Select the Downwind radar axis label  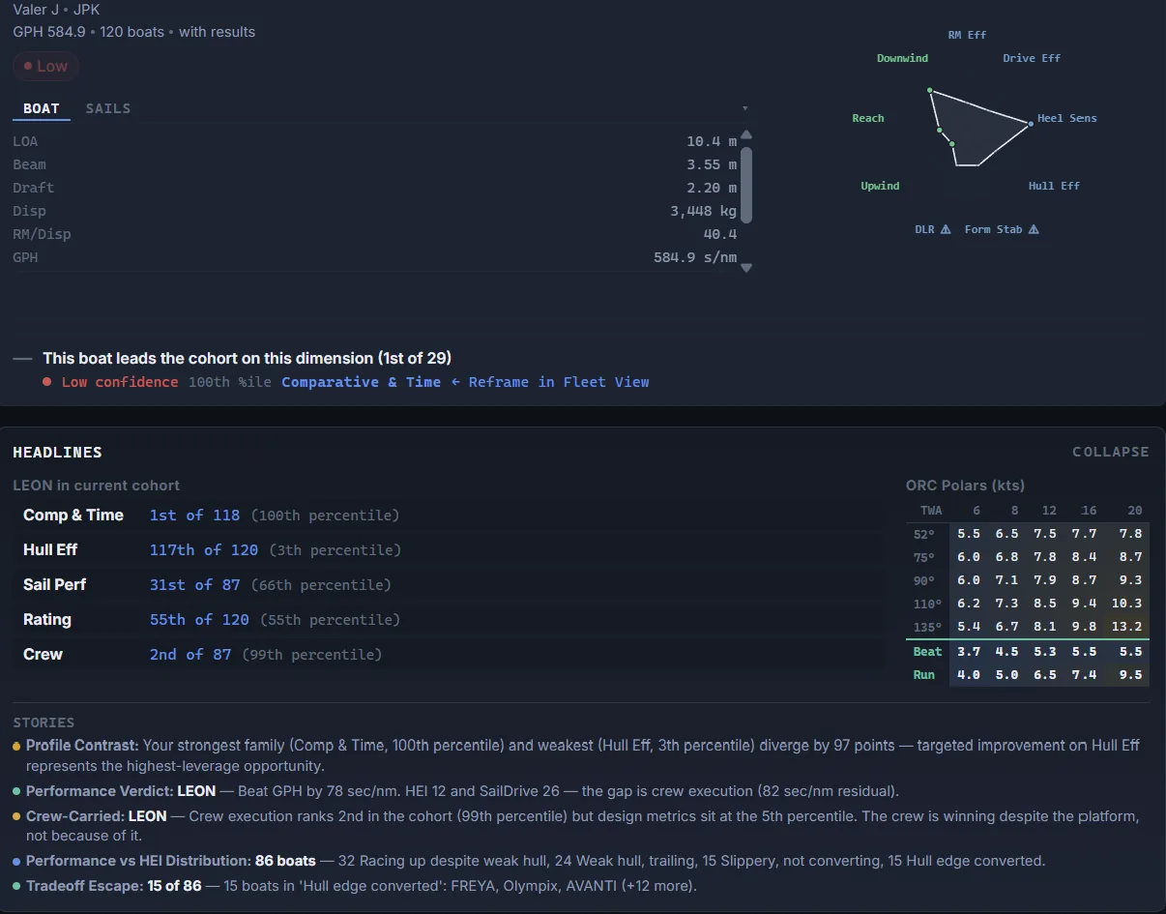click(x=902, y=58)
